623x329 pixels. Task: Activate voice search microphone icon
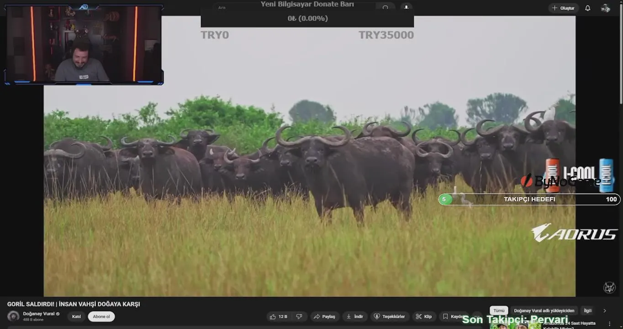pos(406,7)
